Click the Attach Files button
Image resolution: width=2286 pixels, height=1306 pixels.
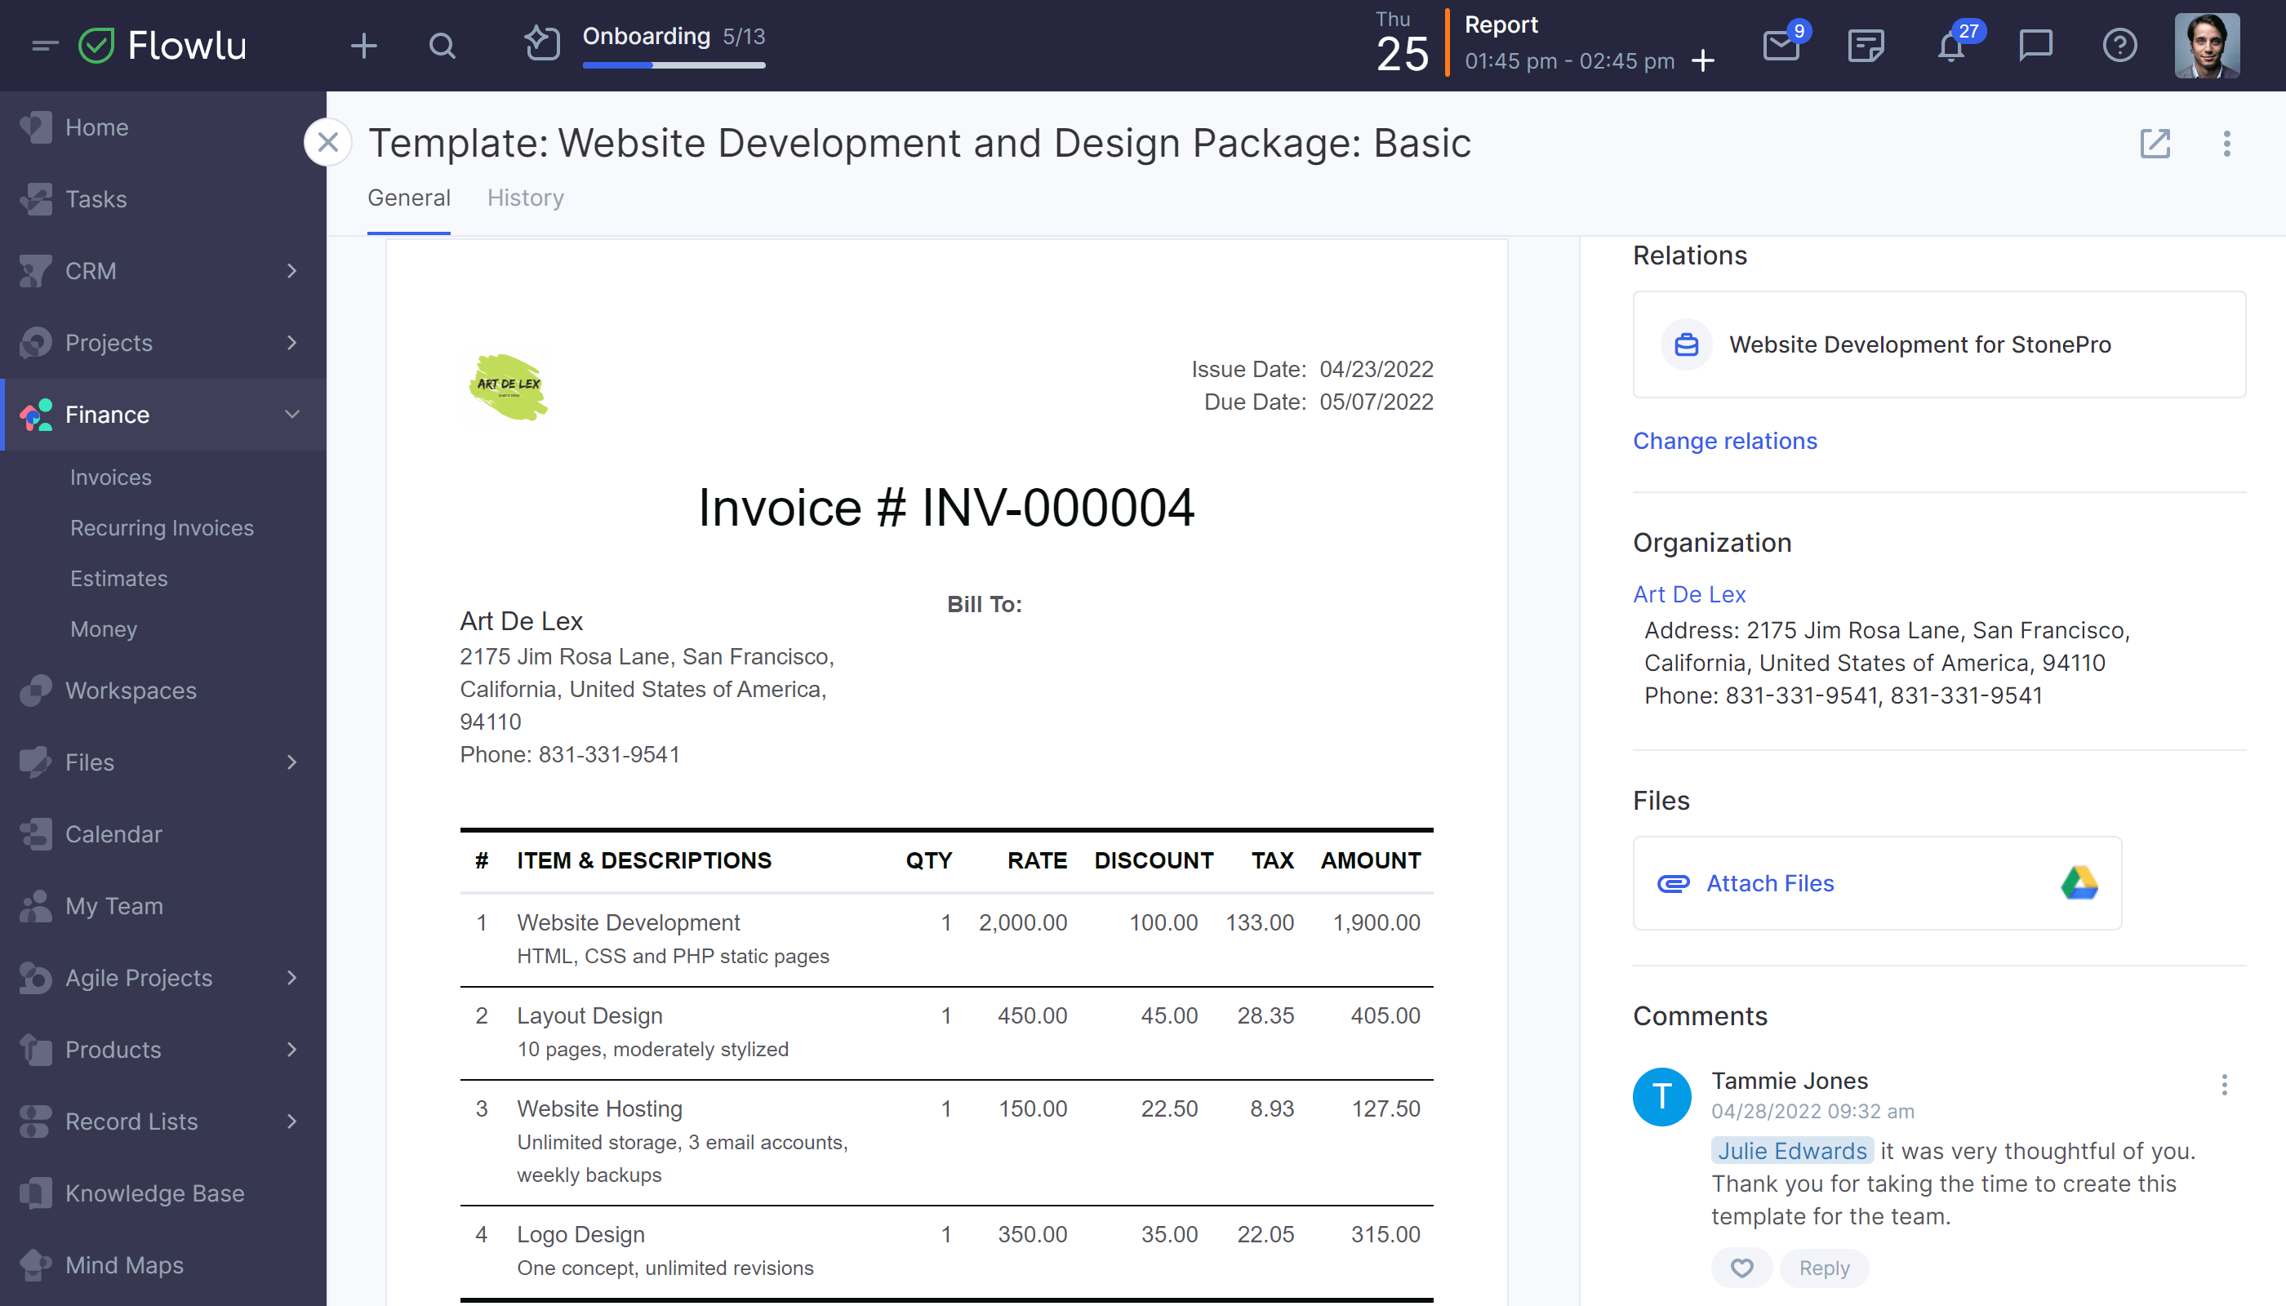tap(1771, 882)
